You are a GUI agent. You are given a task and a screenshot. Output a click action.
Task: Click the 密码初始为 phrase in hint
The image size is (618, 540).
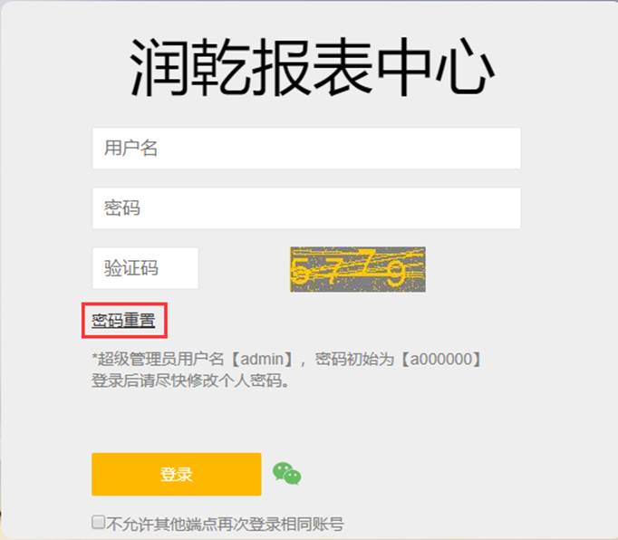pos(354,359)
